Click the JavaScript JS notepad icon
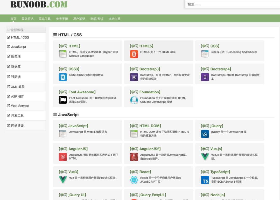The width and height of the screenshot is (280, 200). 63,134
